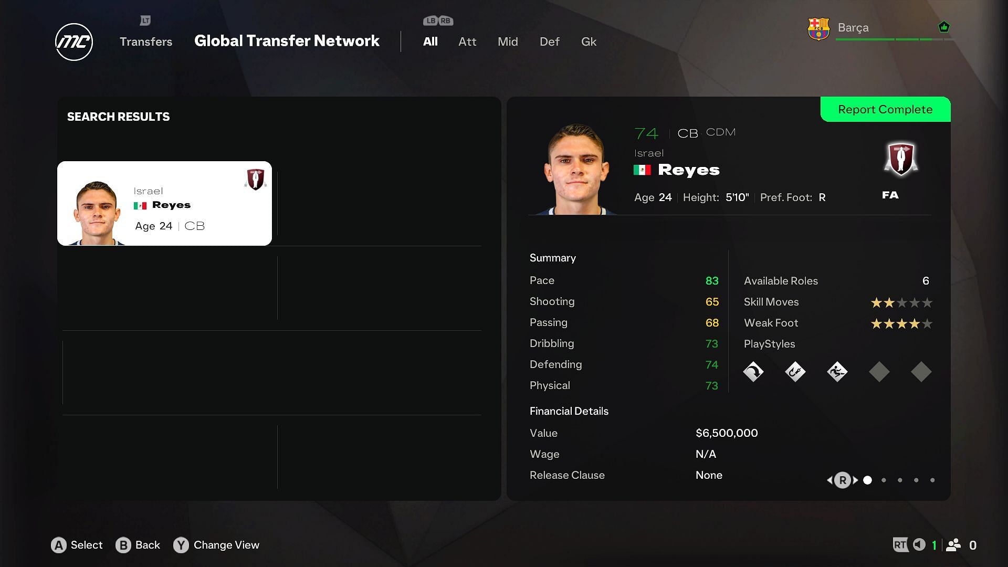Click the Back button prompt
Viewport: 1008px width, 567px height.
tap(138, 545)
